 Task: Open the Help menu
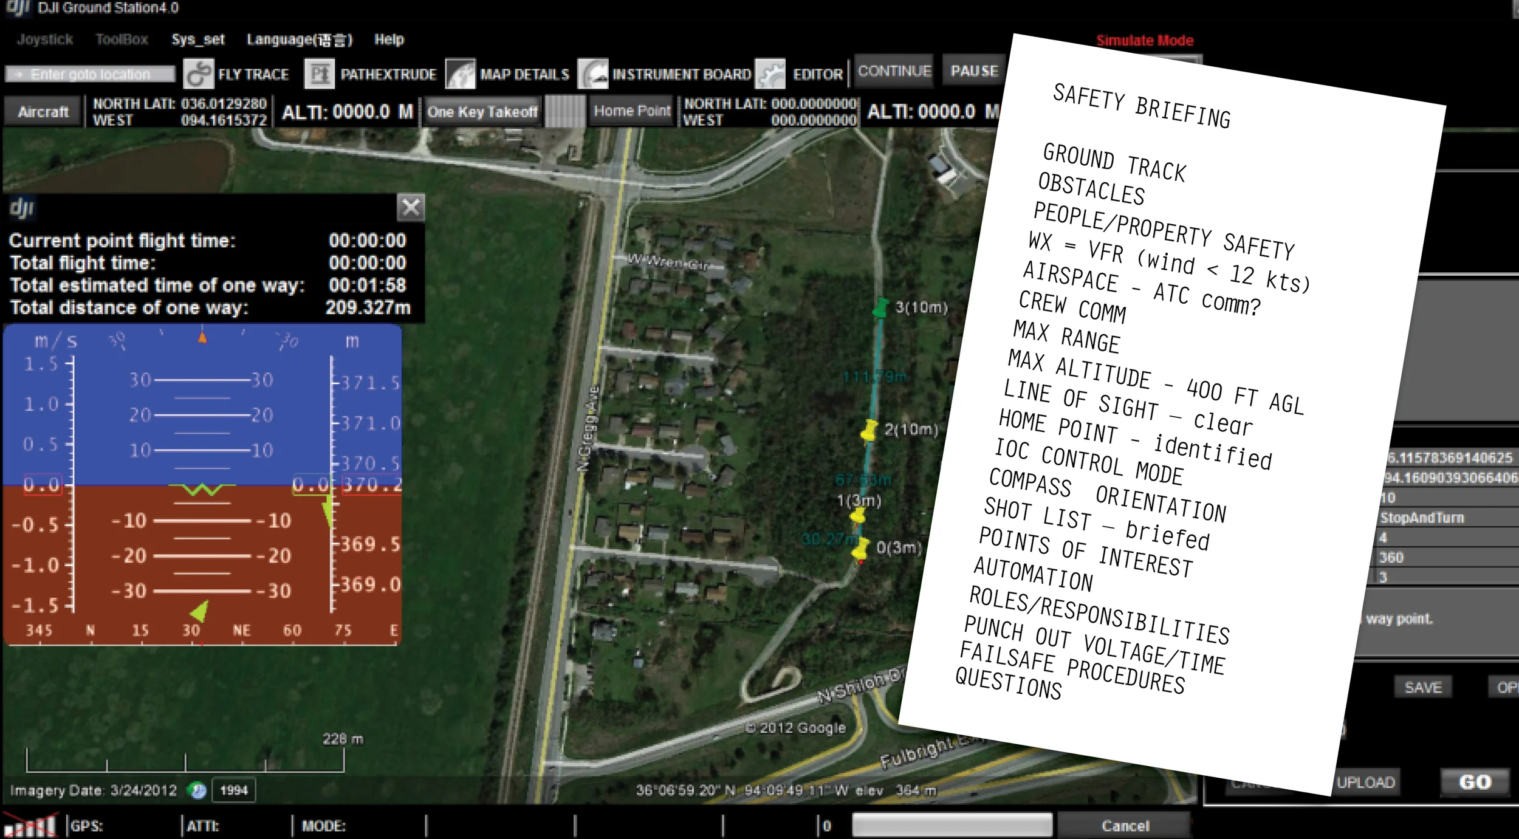(x=389, y=40)
